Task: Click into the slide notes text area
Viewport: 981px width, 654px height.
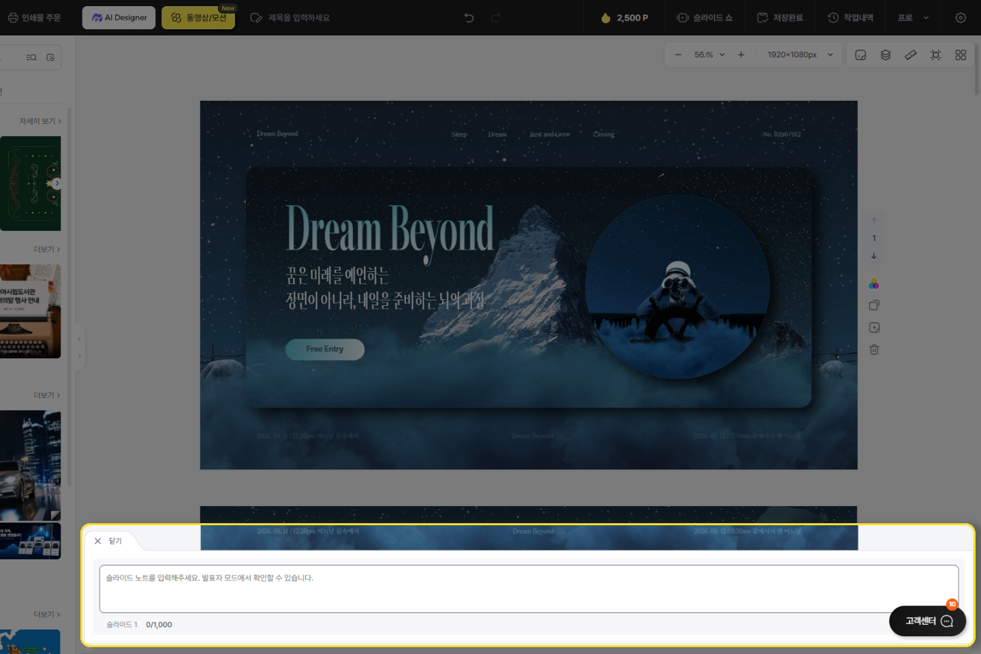Action: 529,589
